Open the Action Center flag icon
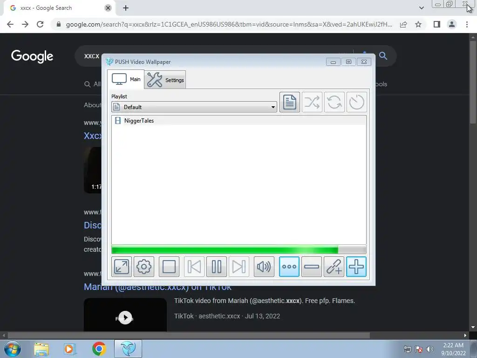This screenshot has width=477, height=358. [x=419, y=349]
